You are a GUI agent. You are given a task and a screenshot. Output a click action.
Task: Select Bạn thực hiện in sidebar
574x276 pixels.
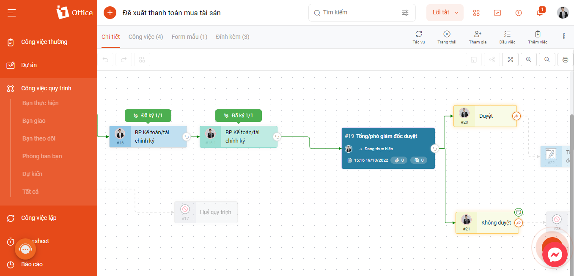[x=41, y=103]
